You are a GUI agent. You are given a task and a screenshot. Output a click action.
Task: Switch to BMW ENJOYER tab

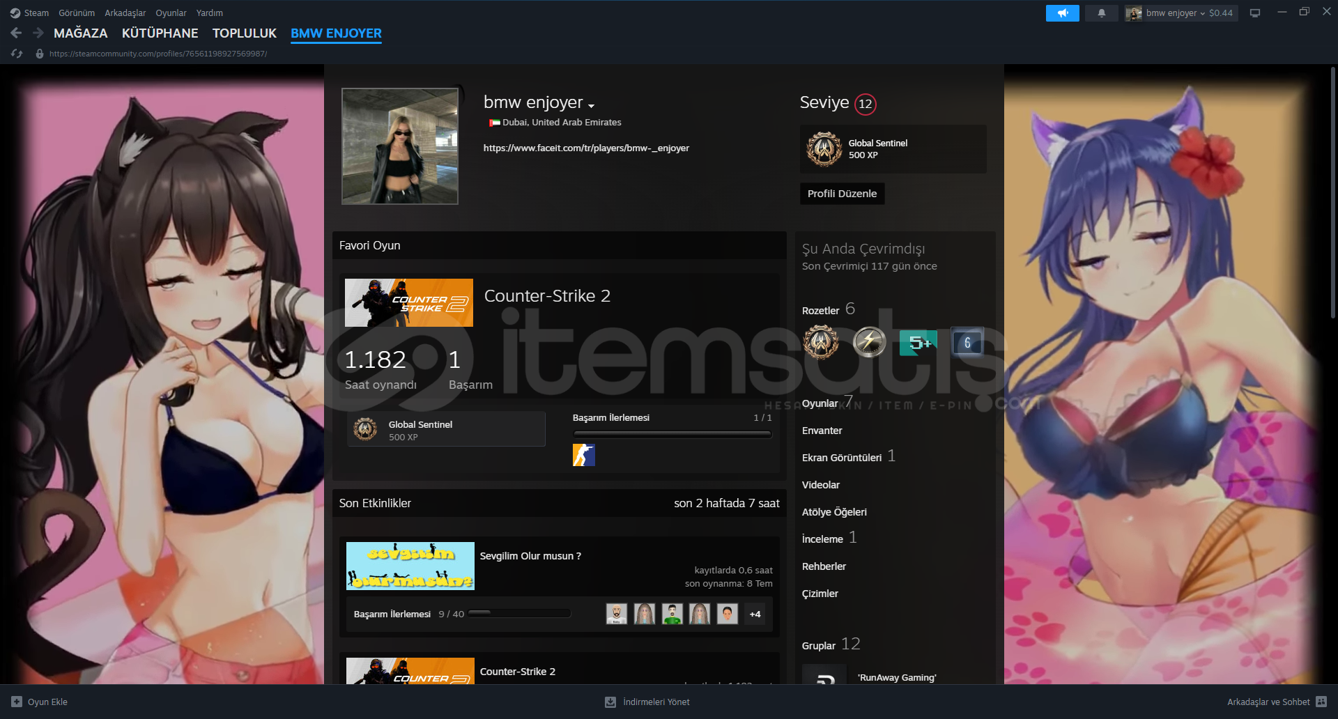336,33
